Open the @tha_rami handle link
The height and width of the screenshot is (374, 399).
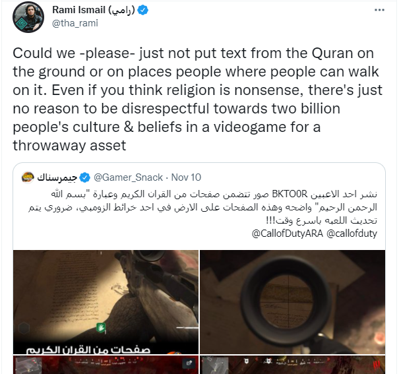tap(75, 23)
